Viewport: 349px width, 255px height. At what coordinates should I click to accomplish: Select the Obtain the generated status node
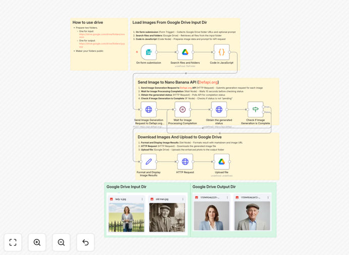click(x=219, y=110)
